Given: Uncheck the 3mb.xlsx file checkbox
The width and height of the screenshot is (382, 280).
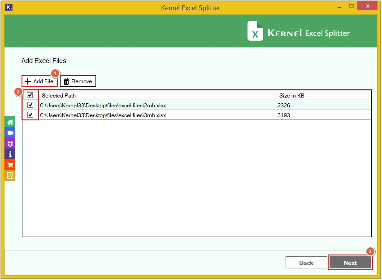Looking at the screenshot, I should (x=30, y=115).
